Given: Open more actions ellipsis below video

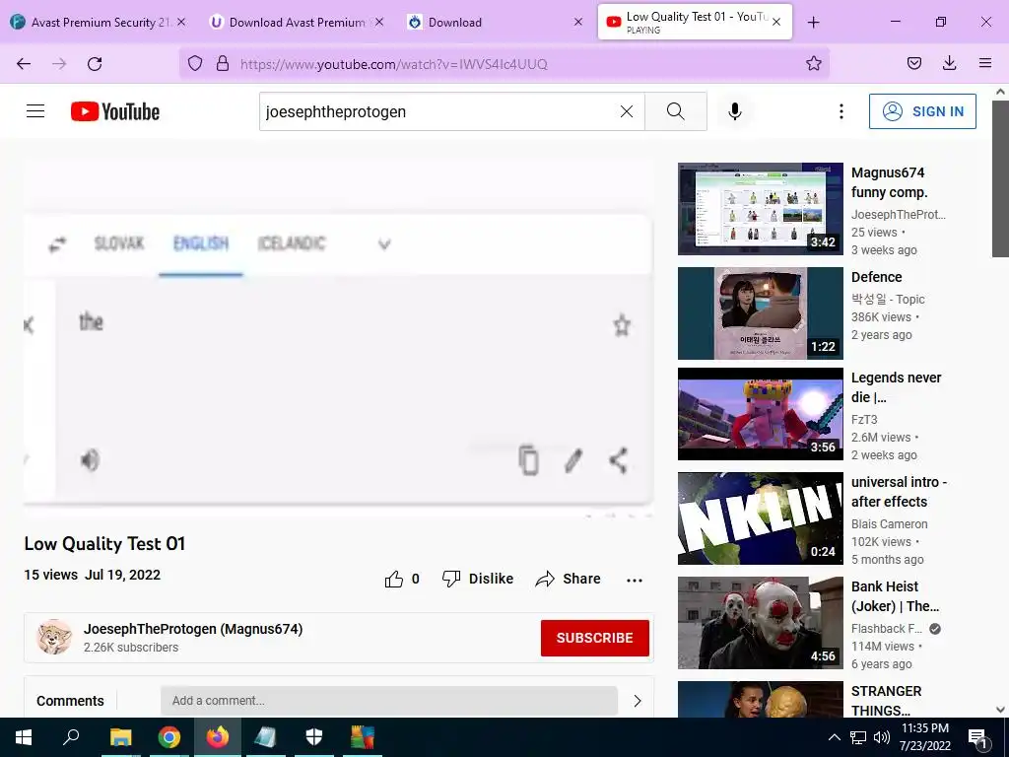Looking at the screenshot, I should pyautogui.click(x=635, y=580).
